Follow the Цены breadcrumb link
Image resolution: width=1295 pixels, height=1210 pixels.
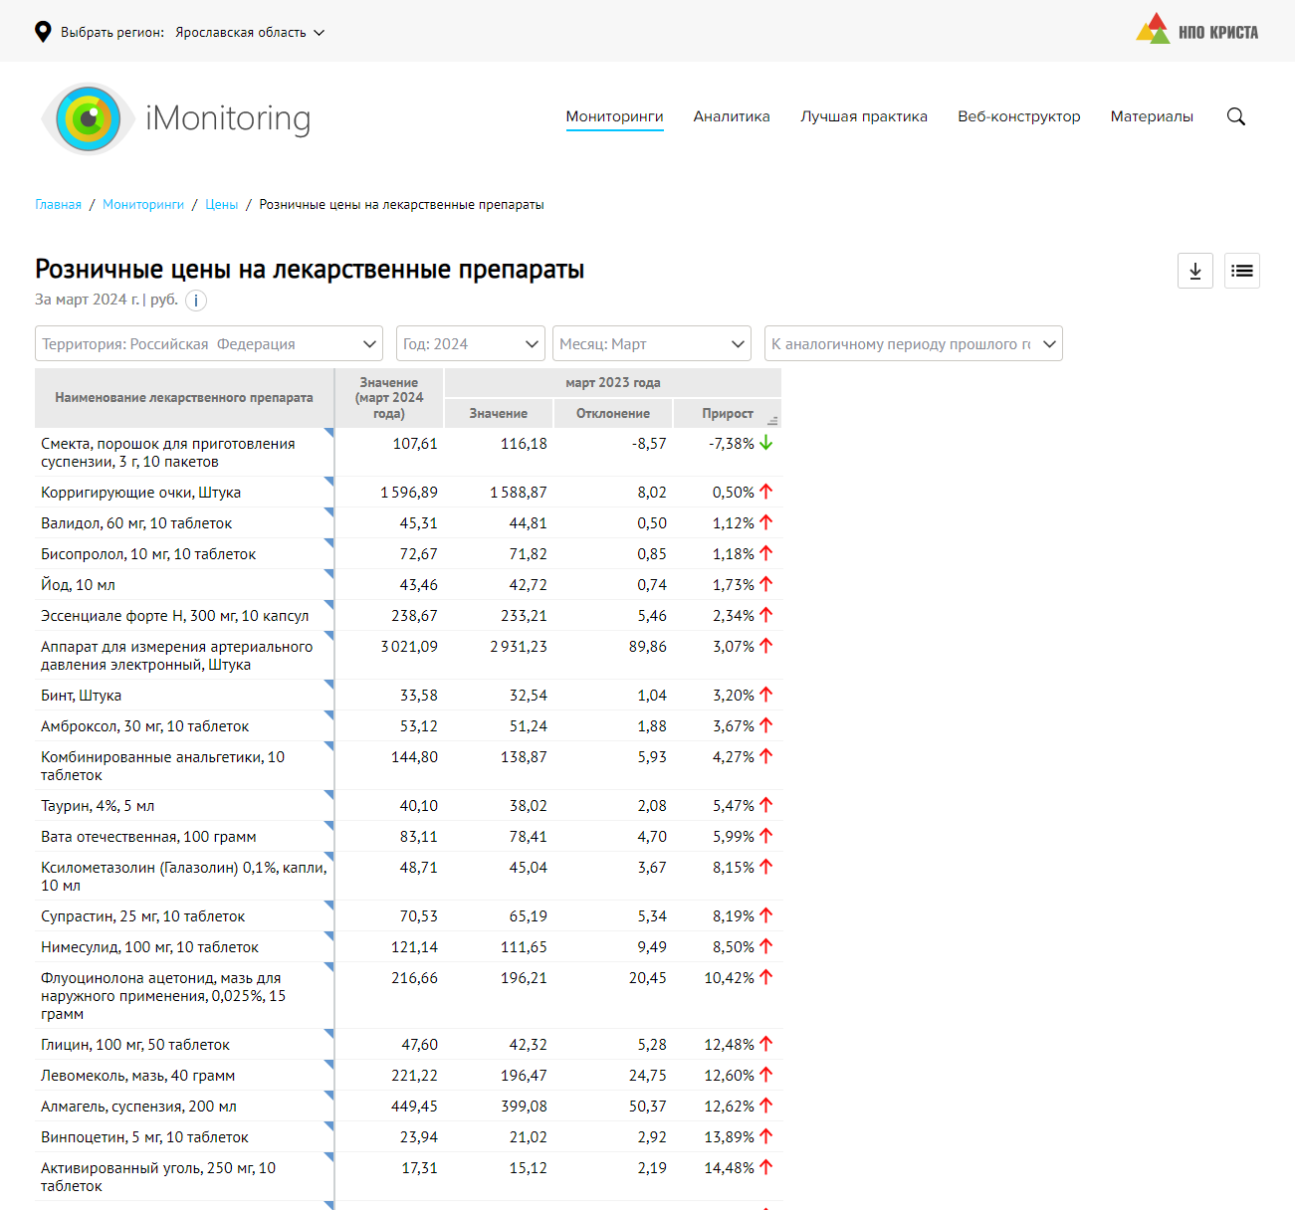coord(222,205)
